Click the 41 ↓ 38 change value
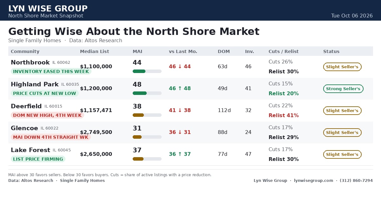Viewport: 381px width, 200px height. click(180, 110)
